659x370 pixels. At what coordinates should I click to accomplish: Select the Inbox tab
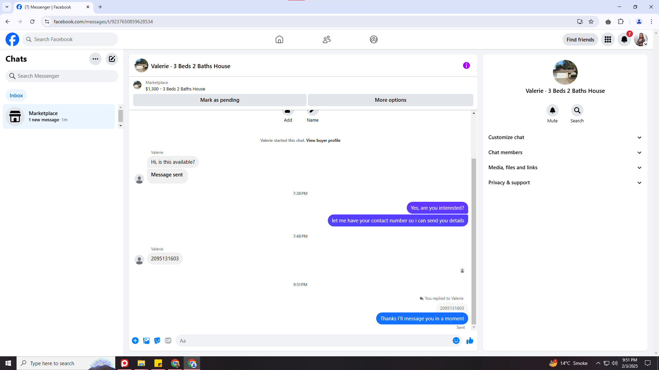(x=16, y=96)
